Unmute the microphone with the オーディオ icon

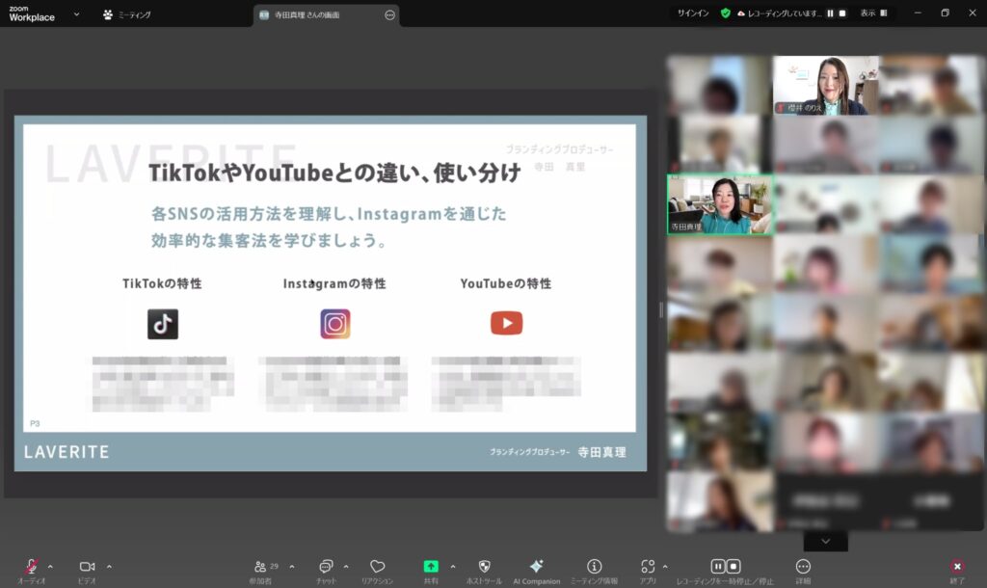click(32, 567)
